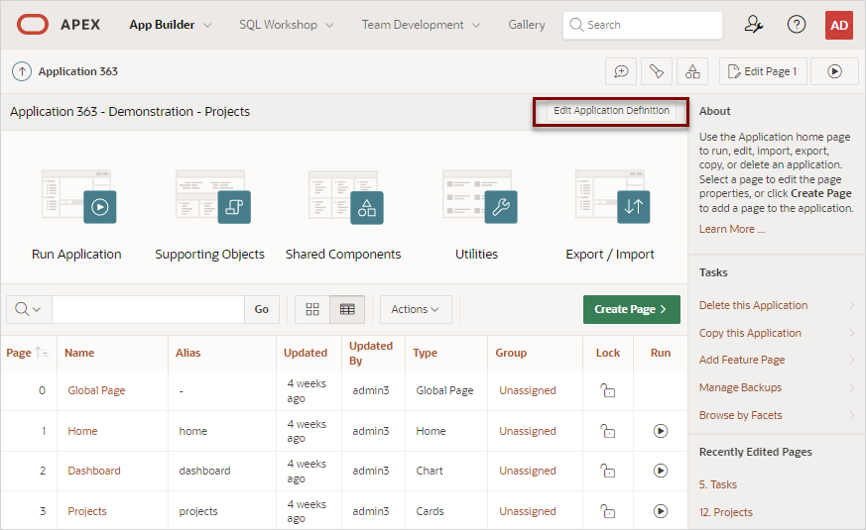Click Application 363 breadcrumb text
Screen dimensions: 866x530
[78, 71]
